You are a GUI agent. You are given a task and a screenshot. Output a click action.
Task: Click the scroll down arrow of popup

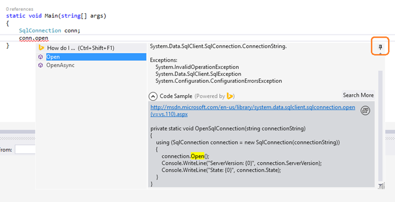(380, 186)
